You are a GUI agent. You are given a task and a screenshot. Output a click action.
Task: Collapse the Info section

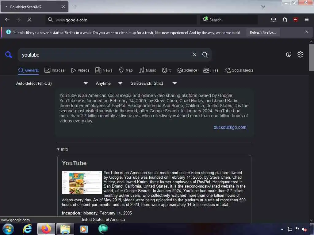tap(63, 149)
